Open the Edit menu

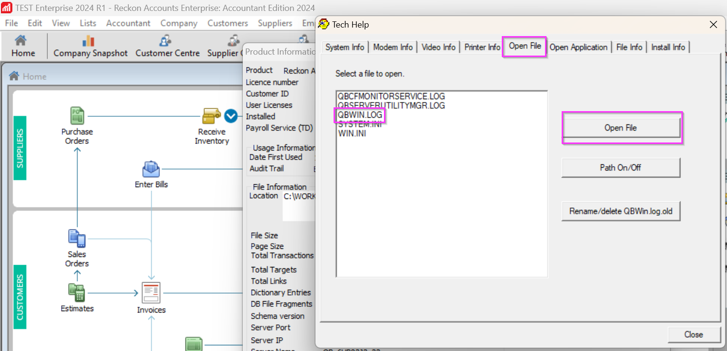pos(35,23)
